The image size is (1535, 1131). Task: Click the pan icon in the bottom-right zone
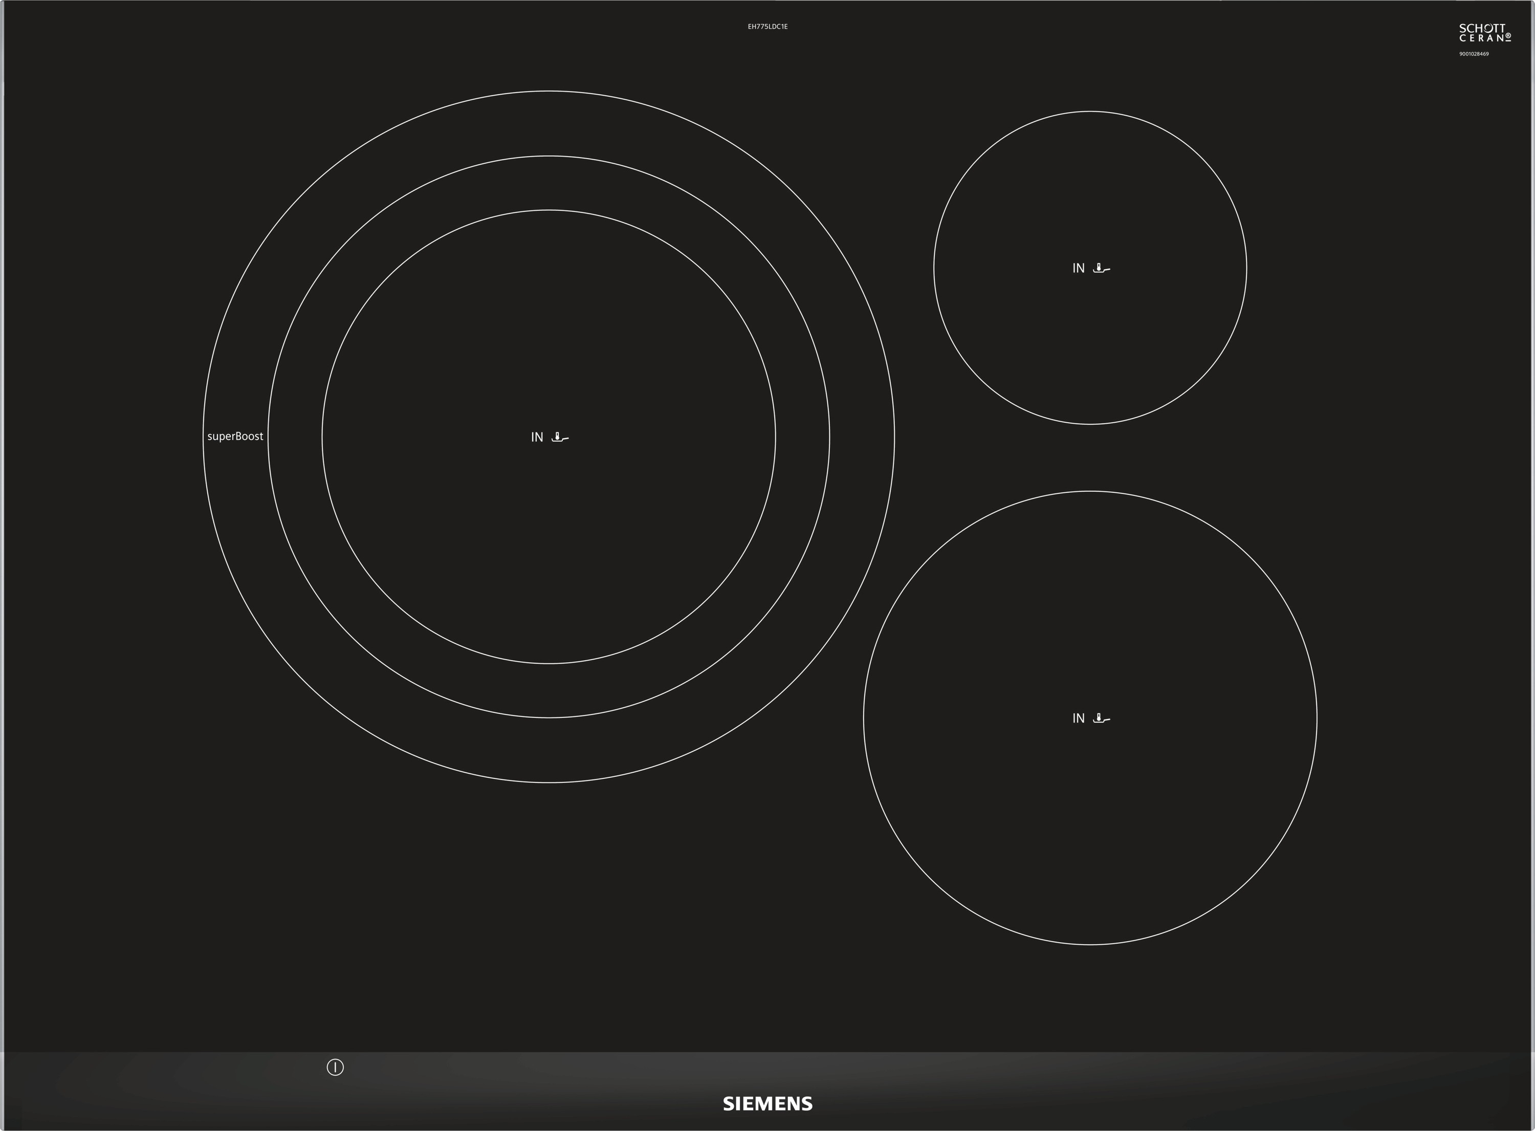(1101, 718)
